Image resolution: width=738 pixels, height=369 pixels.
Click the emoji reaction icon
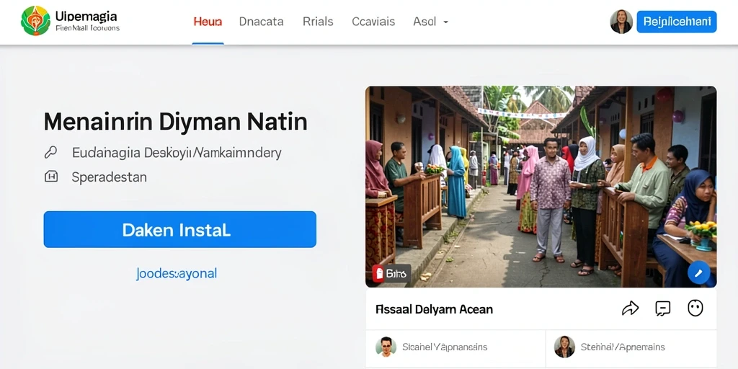point(695,308)
